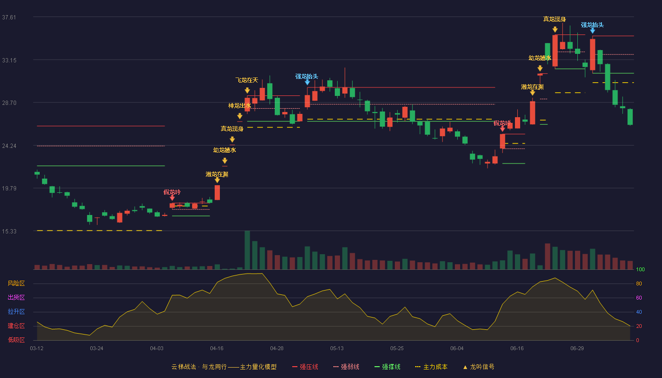Select the blue 强龙抬头 arrow in May
662x378 pixels.
307,82
